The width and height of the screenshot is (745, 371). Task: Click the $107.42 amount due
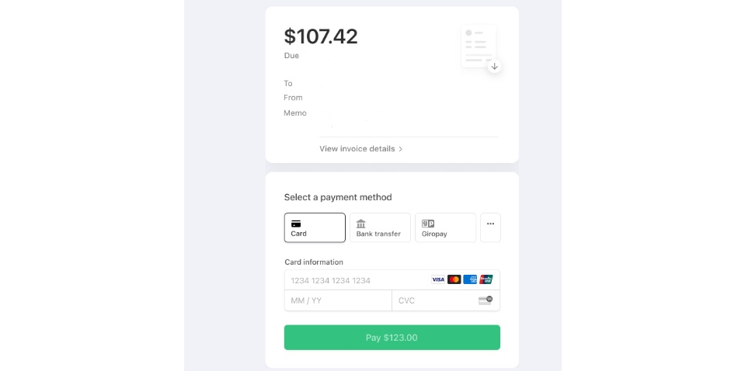(x=321, y=36)
